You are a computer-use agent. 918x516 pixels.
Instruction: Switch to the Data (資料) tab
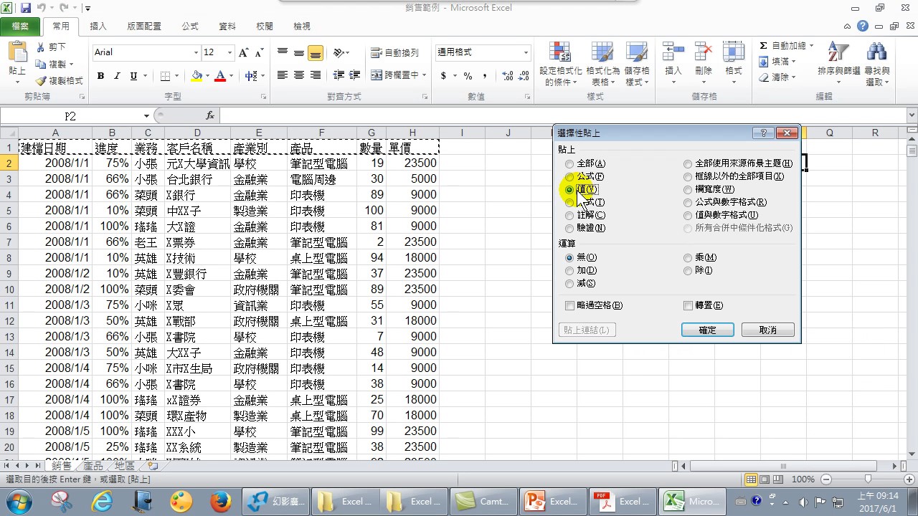227,27
